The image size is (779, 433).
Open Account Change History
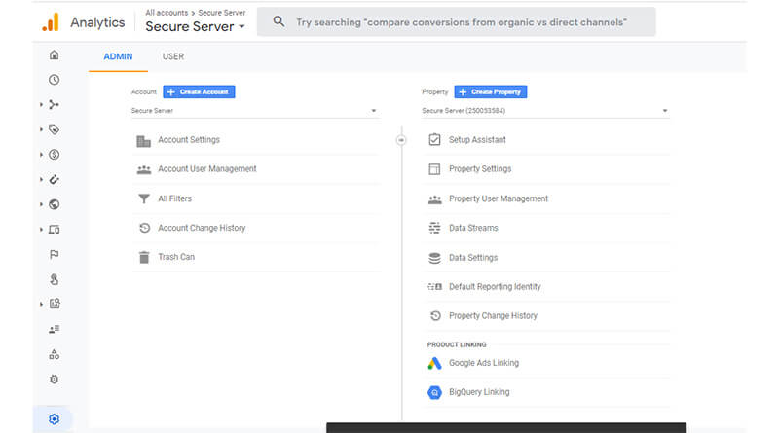(x=202, y=228)
